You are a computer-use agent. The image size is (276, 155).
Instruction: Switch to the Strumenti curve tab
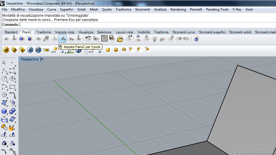click(183, 32)
